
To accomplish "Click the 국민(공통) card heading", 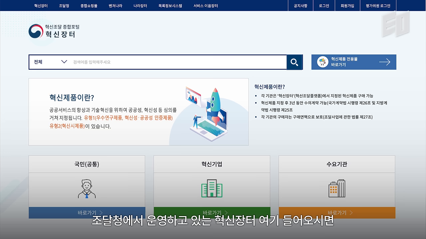I will pos(87,164).
